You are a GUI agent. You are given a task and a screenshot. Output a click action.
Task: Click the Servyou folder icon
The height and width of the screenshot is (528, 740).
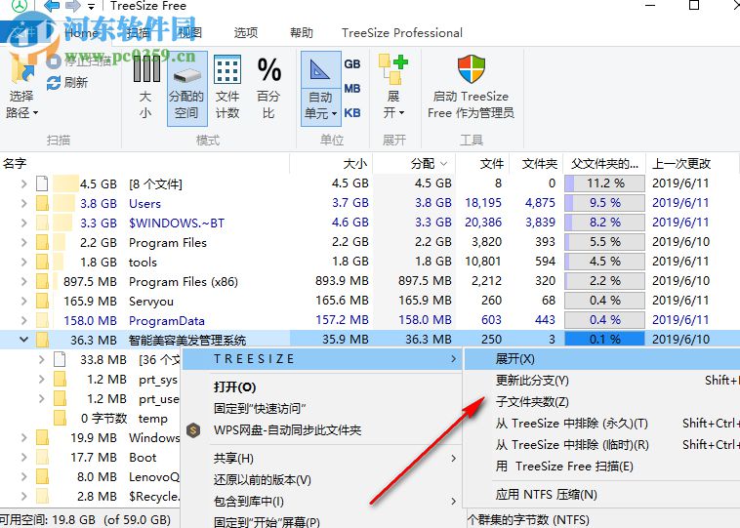pos(43,301)
